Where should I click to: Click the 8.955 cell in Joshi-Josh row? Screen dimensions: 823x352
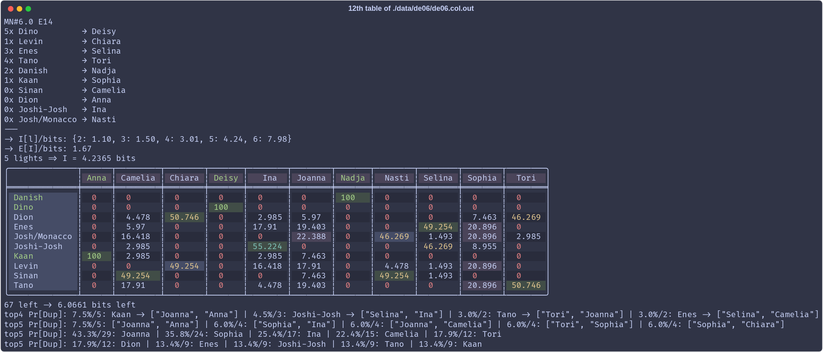(x=482, y=247)
